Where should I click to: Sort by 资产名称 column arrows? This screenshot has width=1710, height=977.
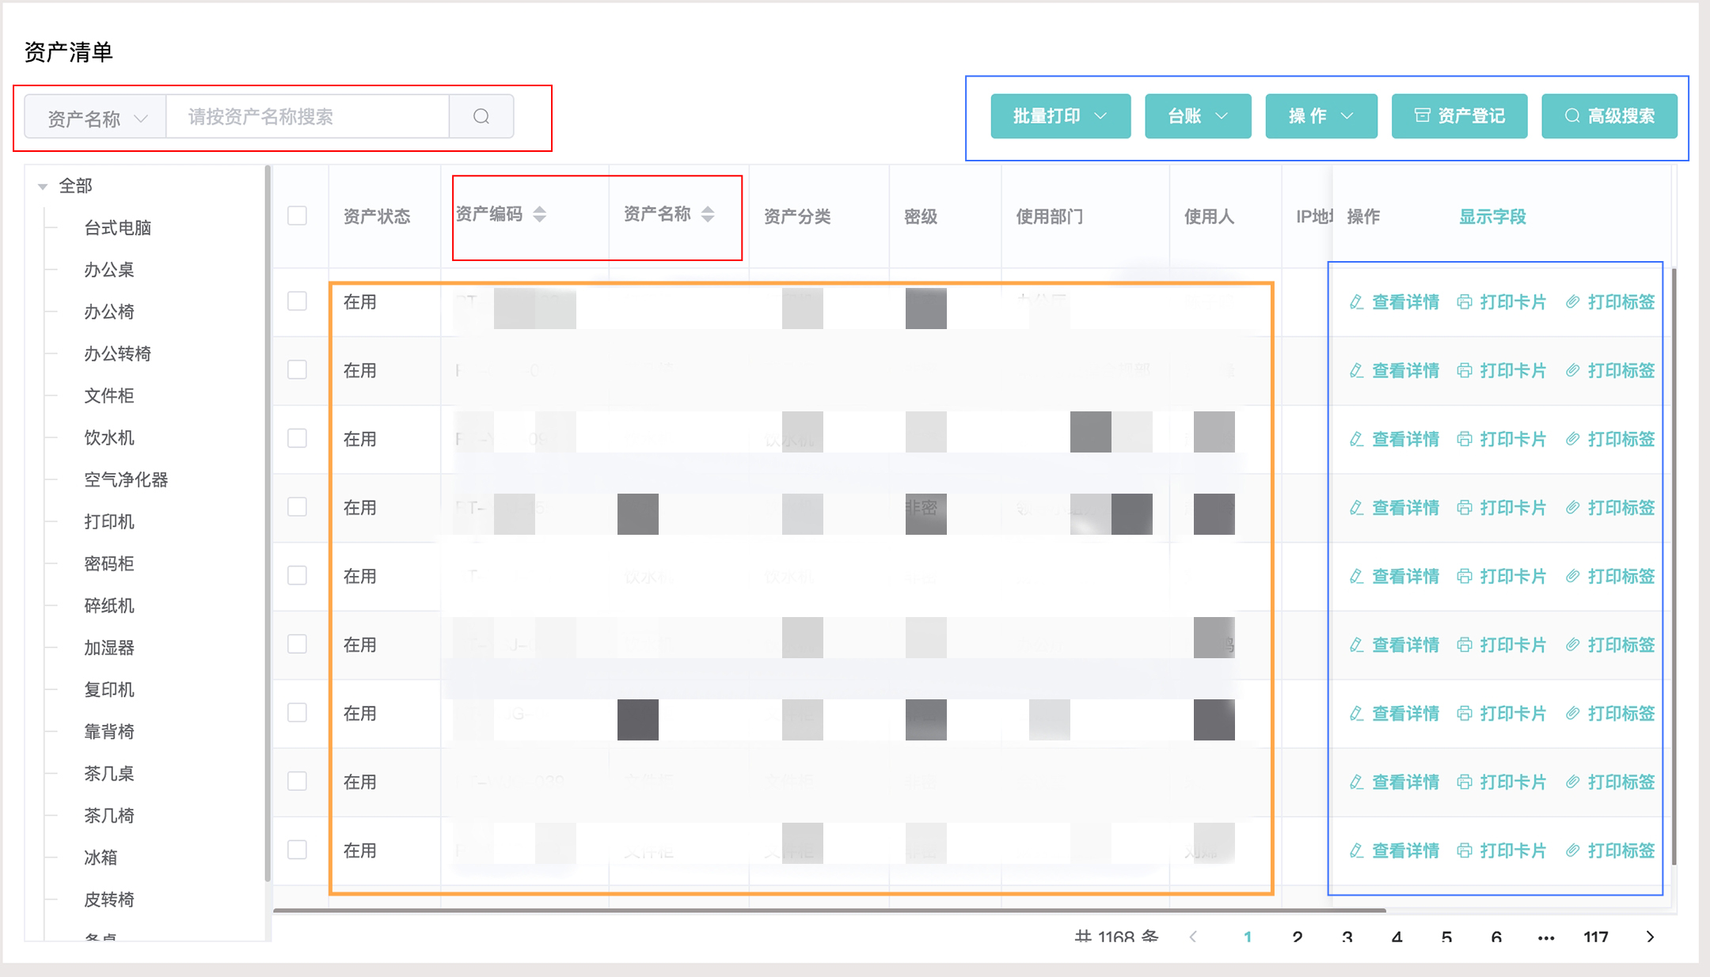(709, 214)
